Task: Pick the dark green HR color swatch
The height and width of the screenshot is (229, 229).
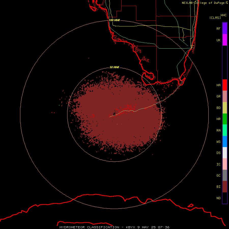Action: [x=225, y=119]
